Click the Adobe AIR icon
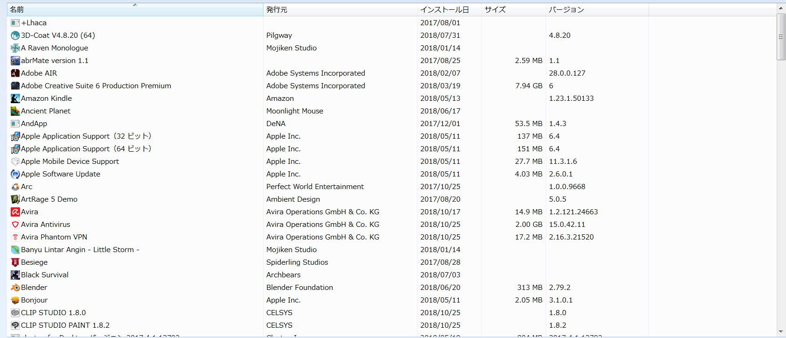This screenshot has width=786, height=338. pyautogui.click(x=15, y=73)
